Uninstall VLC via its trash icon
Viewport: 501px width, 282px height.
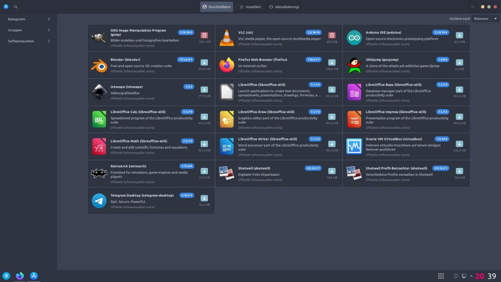(332, 35)
